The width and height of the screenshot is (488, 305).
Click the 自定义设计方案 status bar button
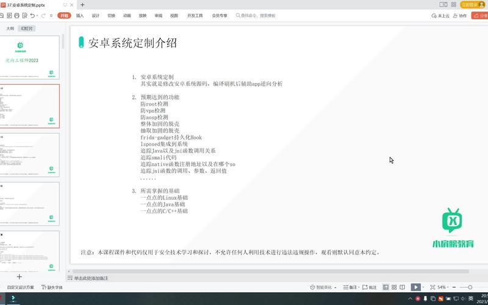coord(21,287)
